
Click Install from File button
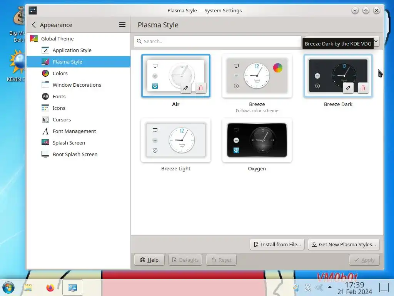pos(277,244)
